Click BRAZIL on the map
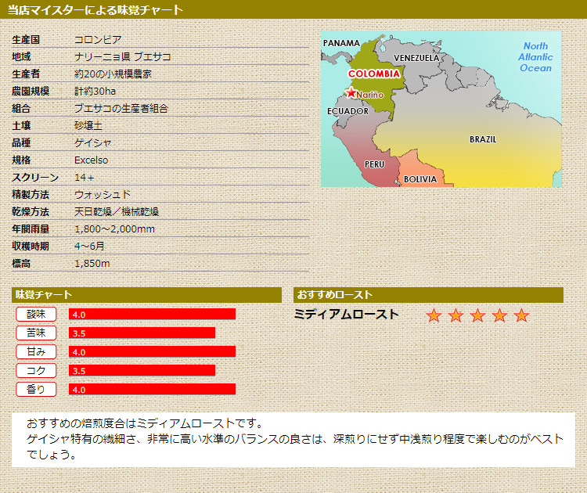Image resolution: width=587 pixels, height=493 pixels. [482, 139]
